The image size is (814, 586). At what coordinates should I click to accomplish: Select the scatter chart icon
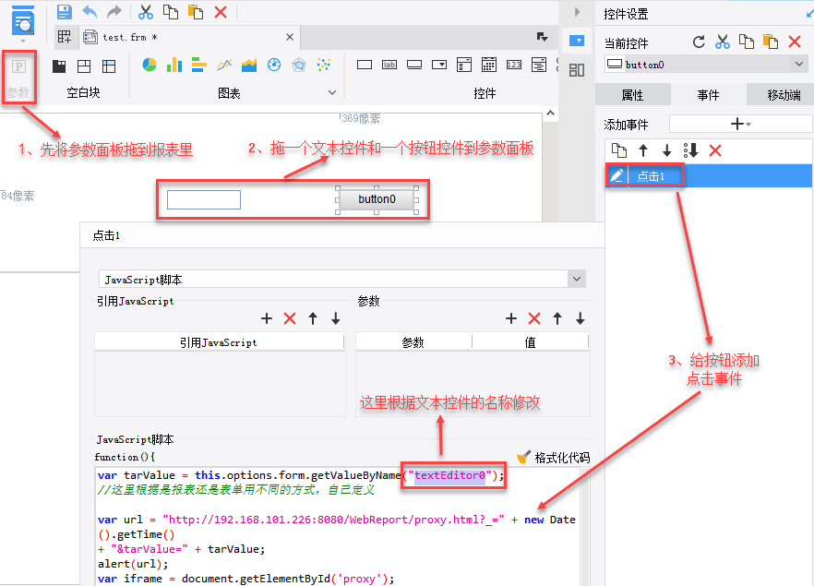[x=324, y=65]
